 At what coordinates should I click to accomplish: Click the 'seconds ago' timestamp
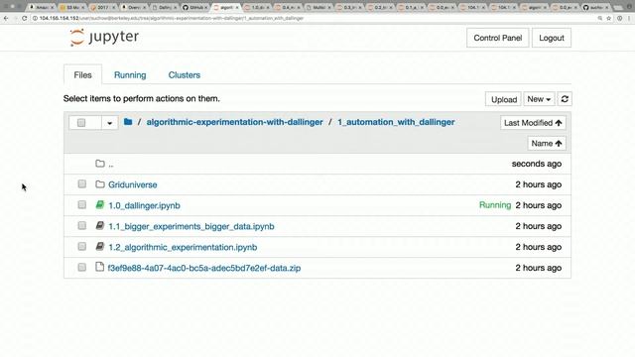[x=536, y=164]
